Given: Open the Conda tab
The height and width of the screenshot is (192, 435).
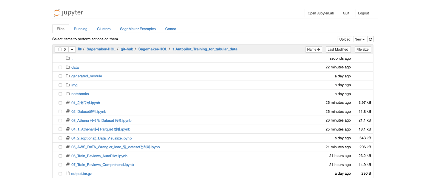Looking at the screenshot, I should pos(171,29).
